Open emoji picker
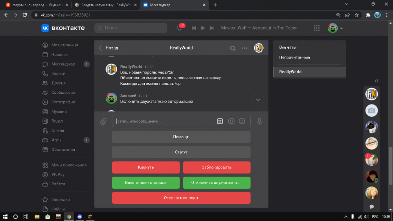 (242, 121)
